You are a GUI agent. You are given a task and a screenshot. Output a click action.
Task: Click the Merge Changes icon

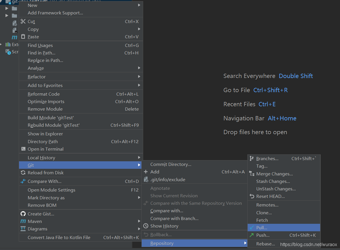coord(252,174)
